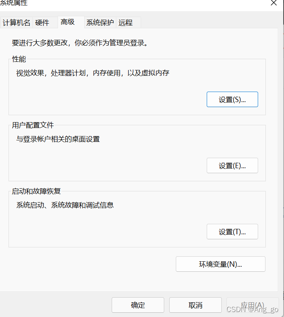This screenshot has width=284, height=317.
Task: Switch to the 系统保护 tab
Action: (100, 22)
